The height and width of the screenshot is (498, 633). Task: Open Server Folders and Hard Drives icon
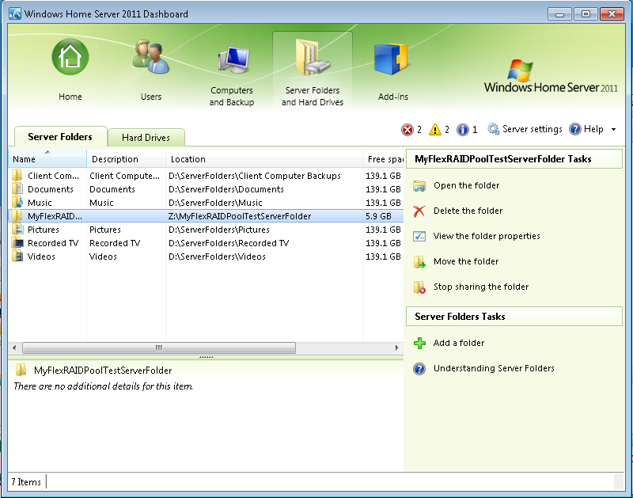click(x=312, y=57)
